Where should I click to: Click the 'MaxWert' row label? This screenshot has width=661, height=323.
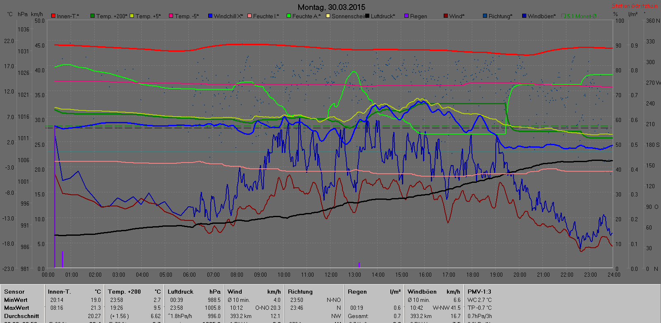(17, 308)
